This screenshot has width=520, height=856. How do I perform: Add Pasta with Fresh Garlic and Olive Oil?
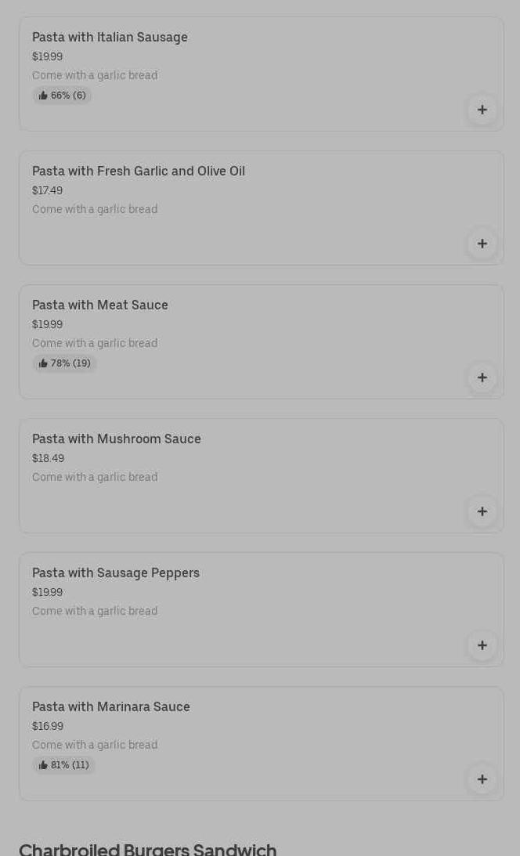pos(482,244)
